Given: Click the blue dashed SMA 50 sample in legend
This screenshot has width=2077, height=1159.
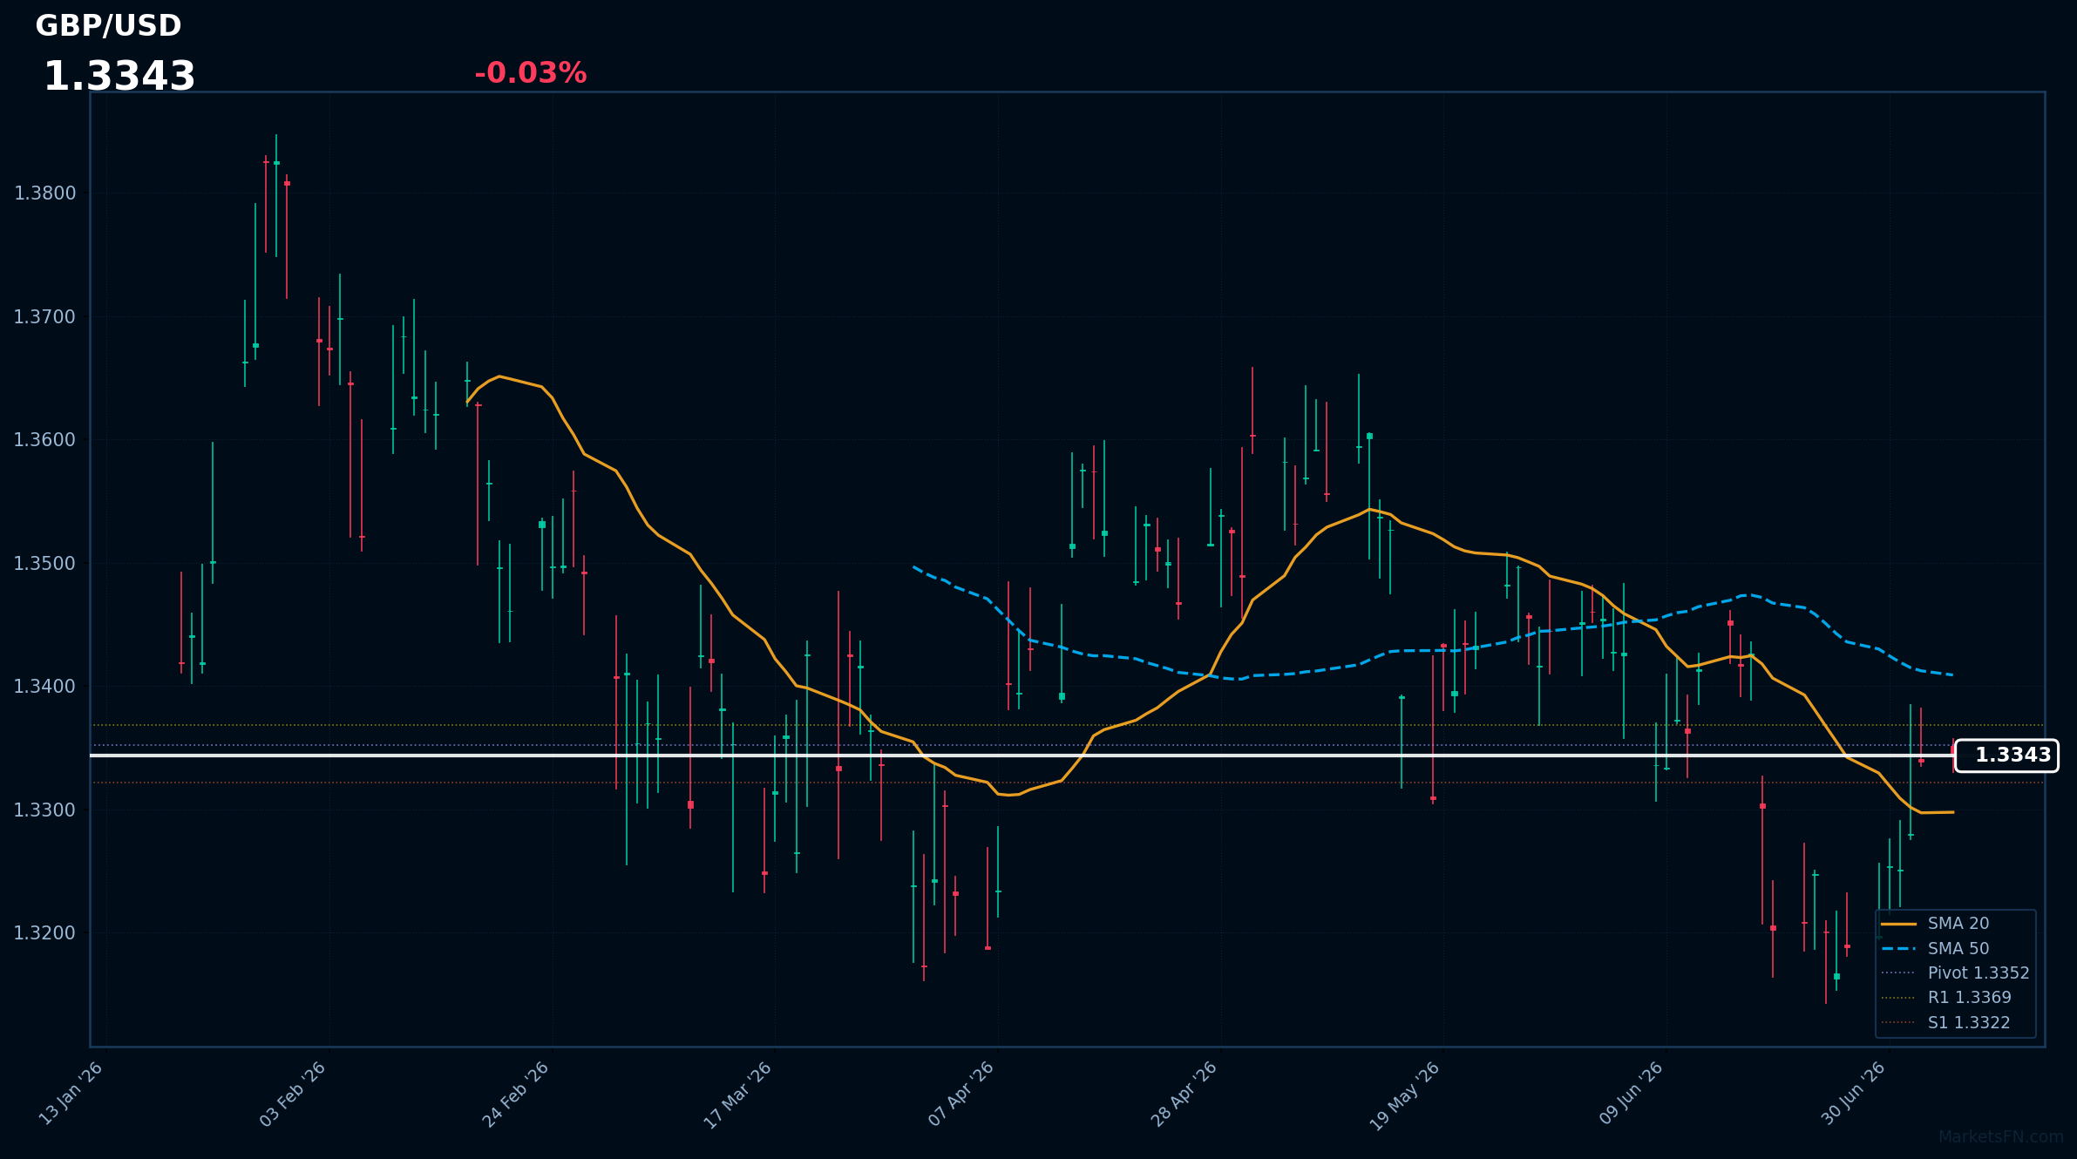Looking at the screenshot, I should [1898, 949].
